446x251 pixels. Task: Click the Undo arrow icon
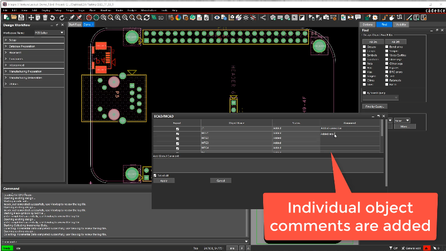tap(54, 17)
